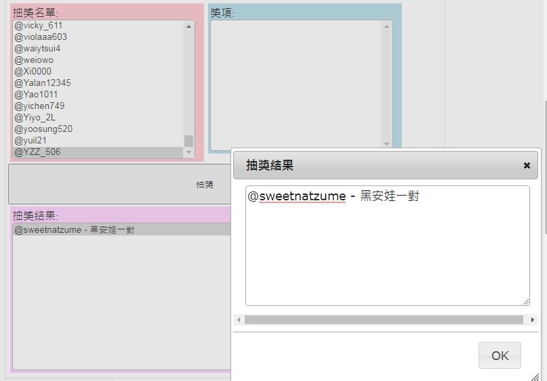Click the dialog corner resize handle
This screenshot has width=547, height=381.
535,377
